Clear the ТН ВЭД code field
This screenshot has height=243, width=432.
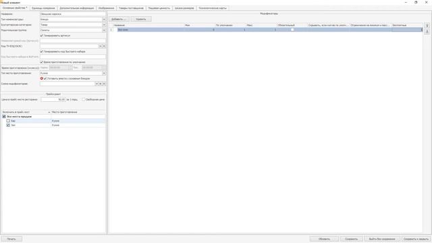[x=104, y=46]
